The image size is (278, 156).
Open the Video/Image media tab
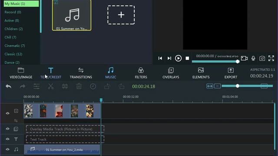pos(21,73)
